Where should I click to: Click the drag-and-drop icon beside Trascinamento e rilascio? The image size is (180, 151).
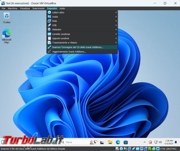pyautogui.click(x=49, y=43)
